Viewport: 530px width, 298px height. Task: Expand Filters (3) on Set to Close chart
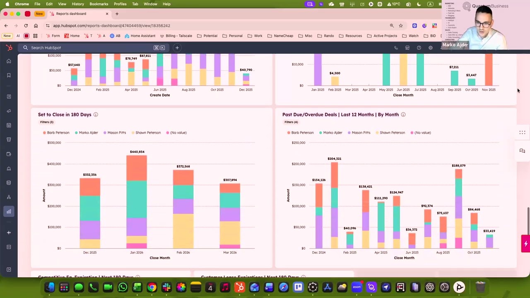[x=47, y=122]
